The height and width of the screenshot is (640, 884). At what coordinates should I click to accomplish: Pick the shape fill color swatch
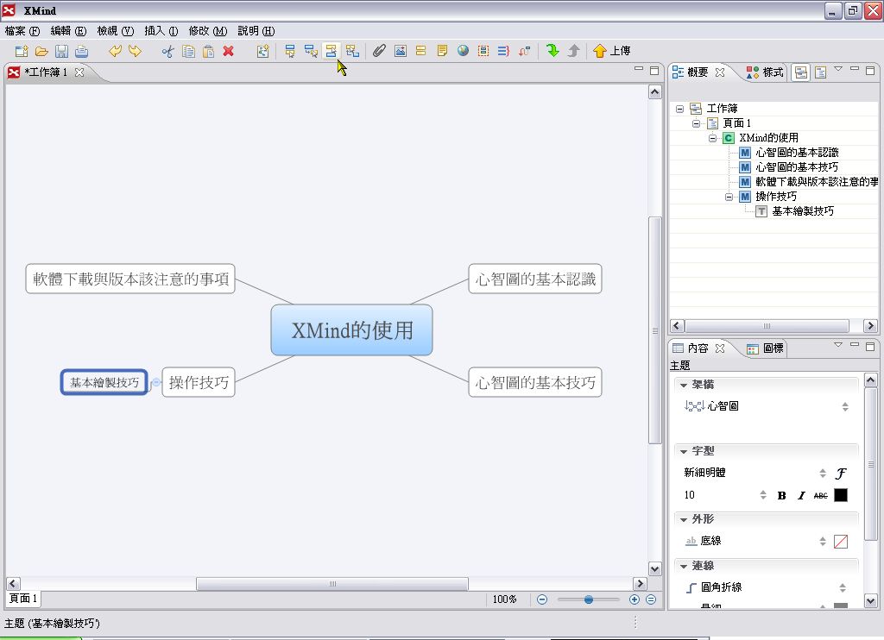point(841,542)
